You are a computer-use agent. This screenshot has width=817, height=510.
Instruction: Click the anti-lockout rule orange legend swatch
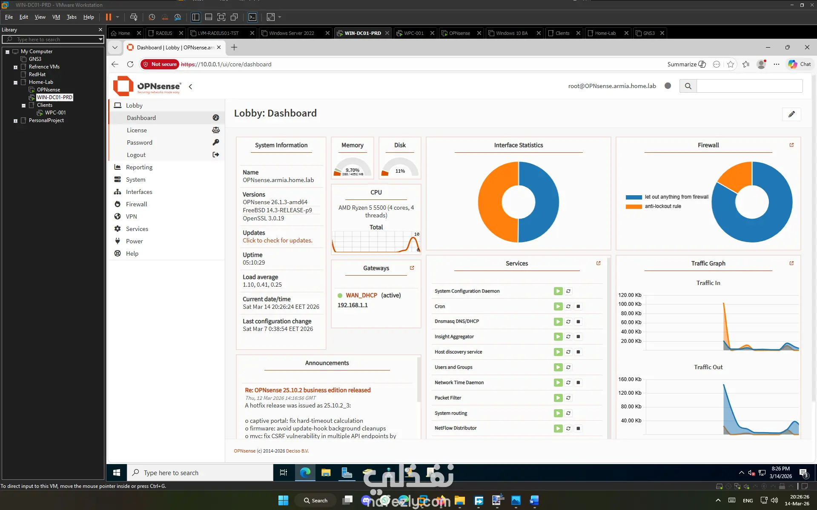click(634, 206)
